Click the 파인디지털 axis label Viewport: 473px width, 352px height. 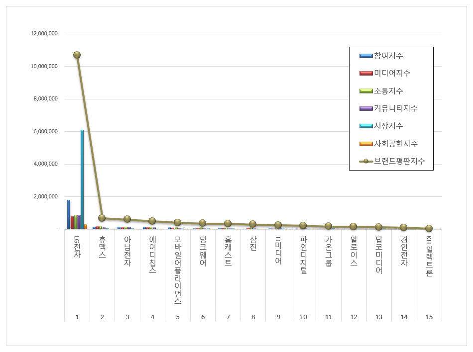pos(303,255)
